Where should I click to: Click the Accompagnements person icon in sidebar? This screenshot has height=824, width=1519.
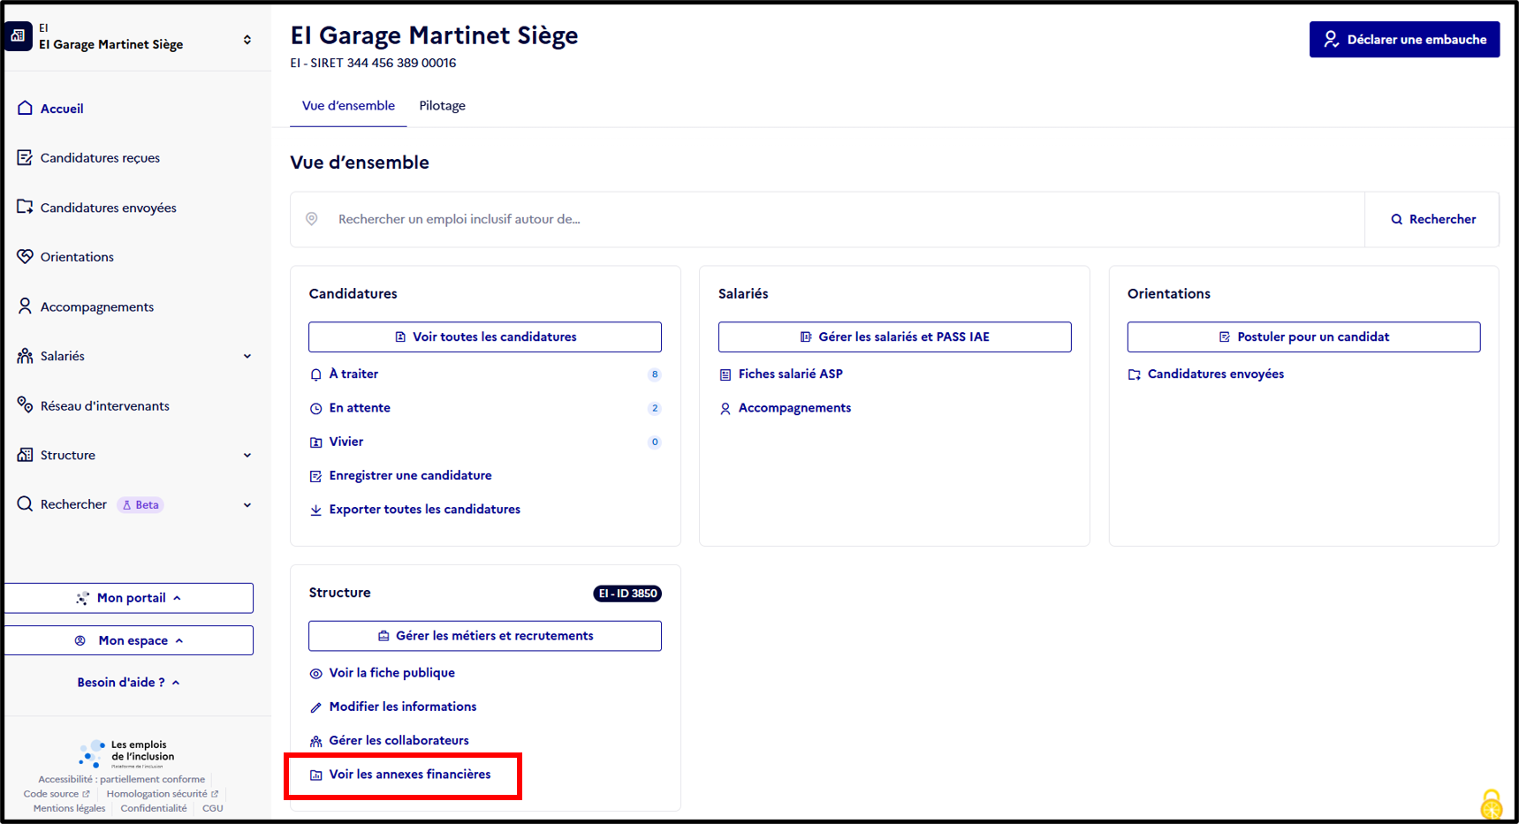[25, 306]
